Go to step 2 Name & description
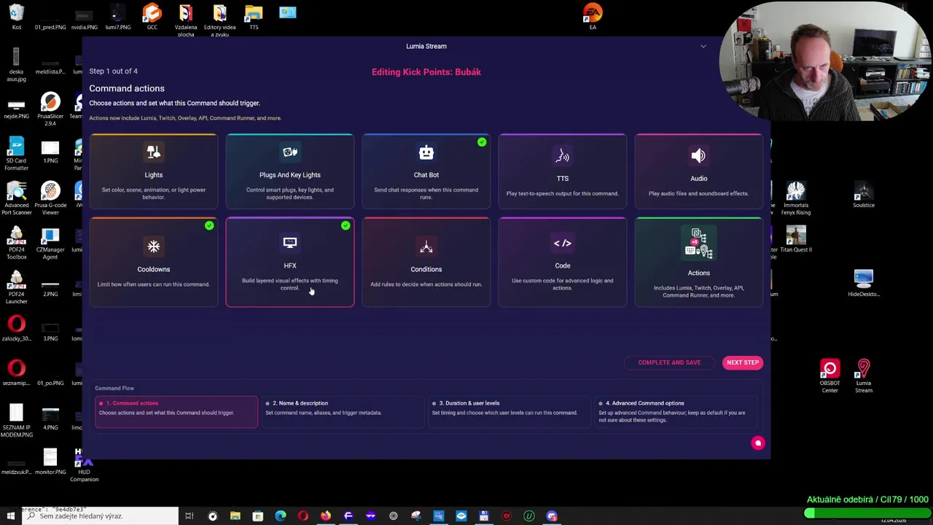 click(343, 412)
